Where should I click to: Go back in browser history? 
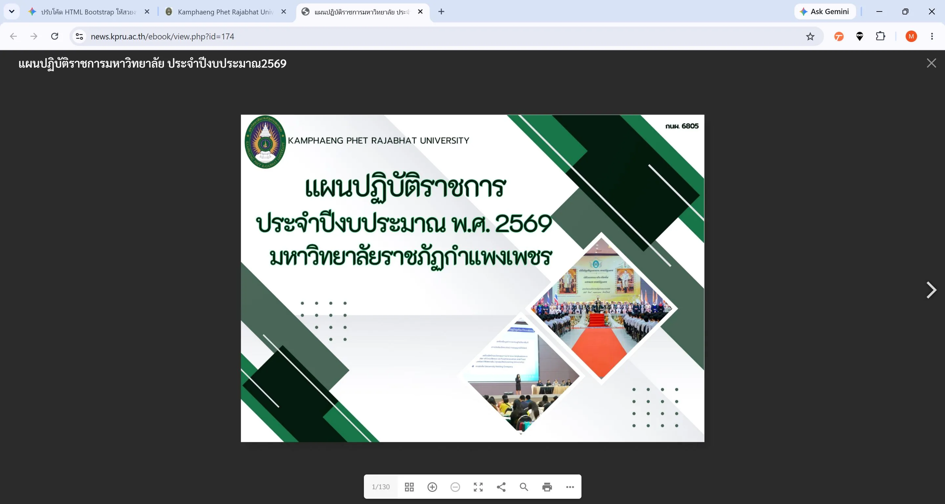[13, 36]
